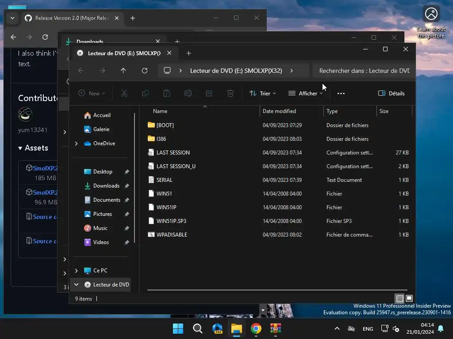Go up one folder level arrow
Screen dimensions: 453x339
[x=123, y=71]
